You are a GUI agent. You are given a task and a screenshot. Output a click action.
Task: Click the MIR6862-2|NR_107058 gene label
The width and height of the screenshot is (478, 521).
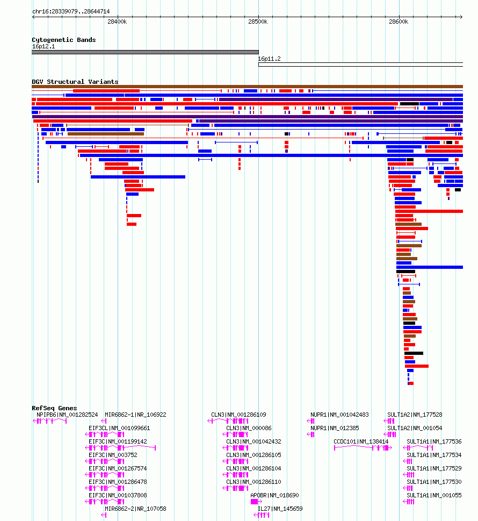(135, 509)
